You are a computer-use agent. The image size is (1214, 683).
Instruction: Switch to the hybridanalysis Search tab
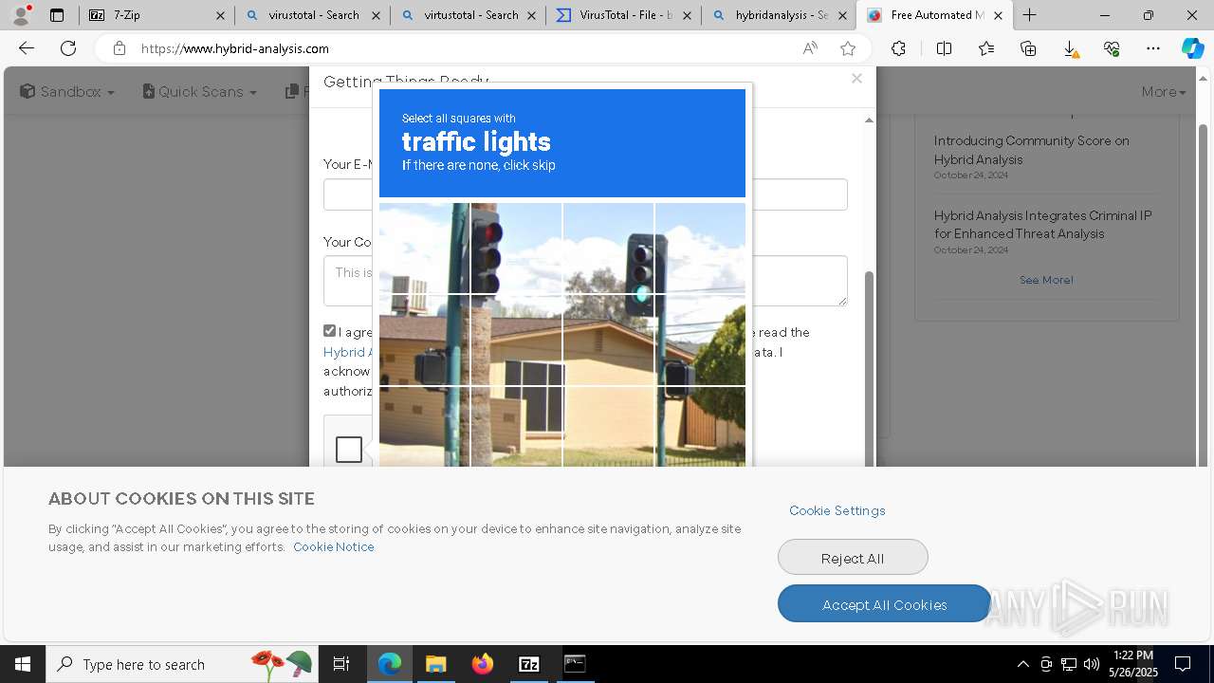pyautogui.click(x=779, y=15)
